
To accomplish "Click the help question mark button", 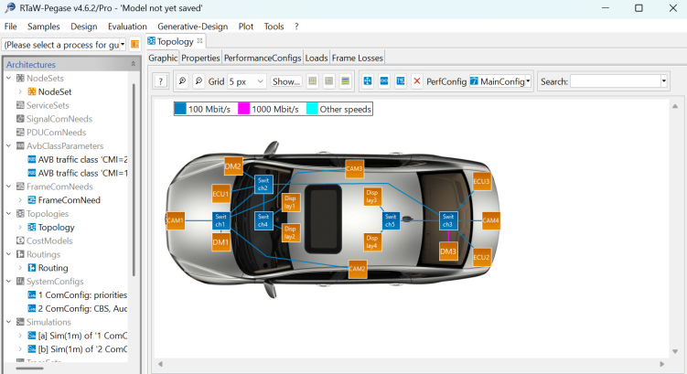I will click(160, 81).
